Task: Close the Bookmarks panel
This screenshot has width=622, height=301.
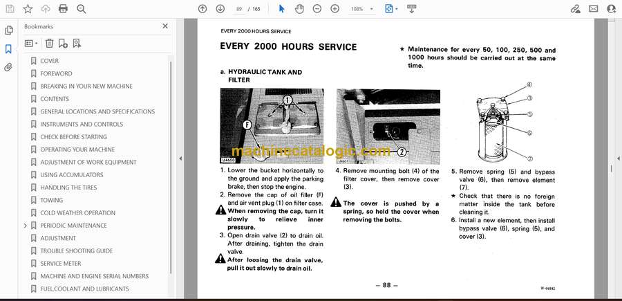Action: (x=165, y=26)
